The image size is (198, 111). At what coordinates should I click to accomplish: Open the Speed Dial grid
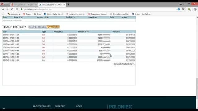coord(17,9)
